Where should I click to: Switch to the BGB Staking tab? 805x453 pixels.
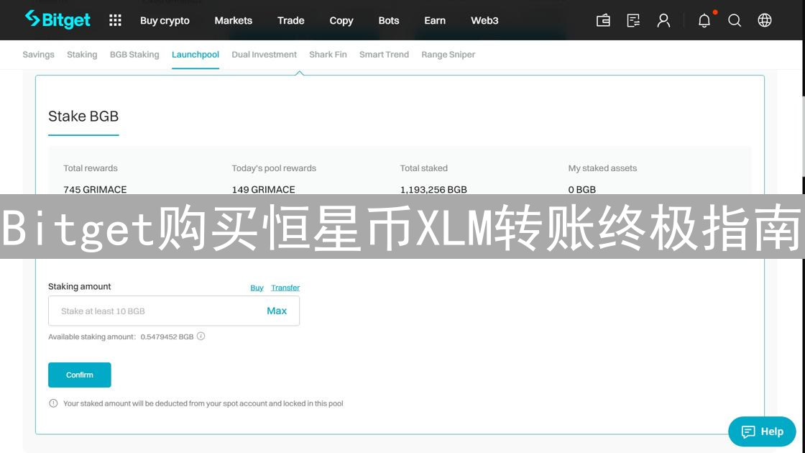134,55
